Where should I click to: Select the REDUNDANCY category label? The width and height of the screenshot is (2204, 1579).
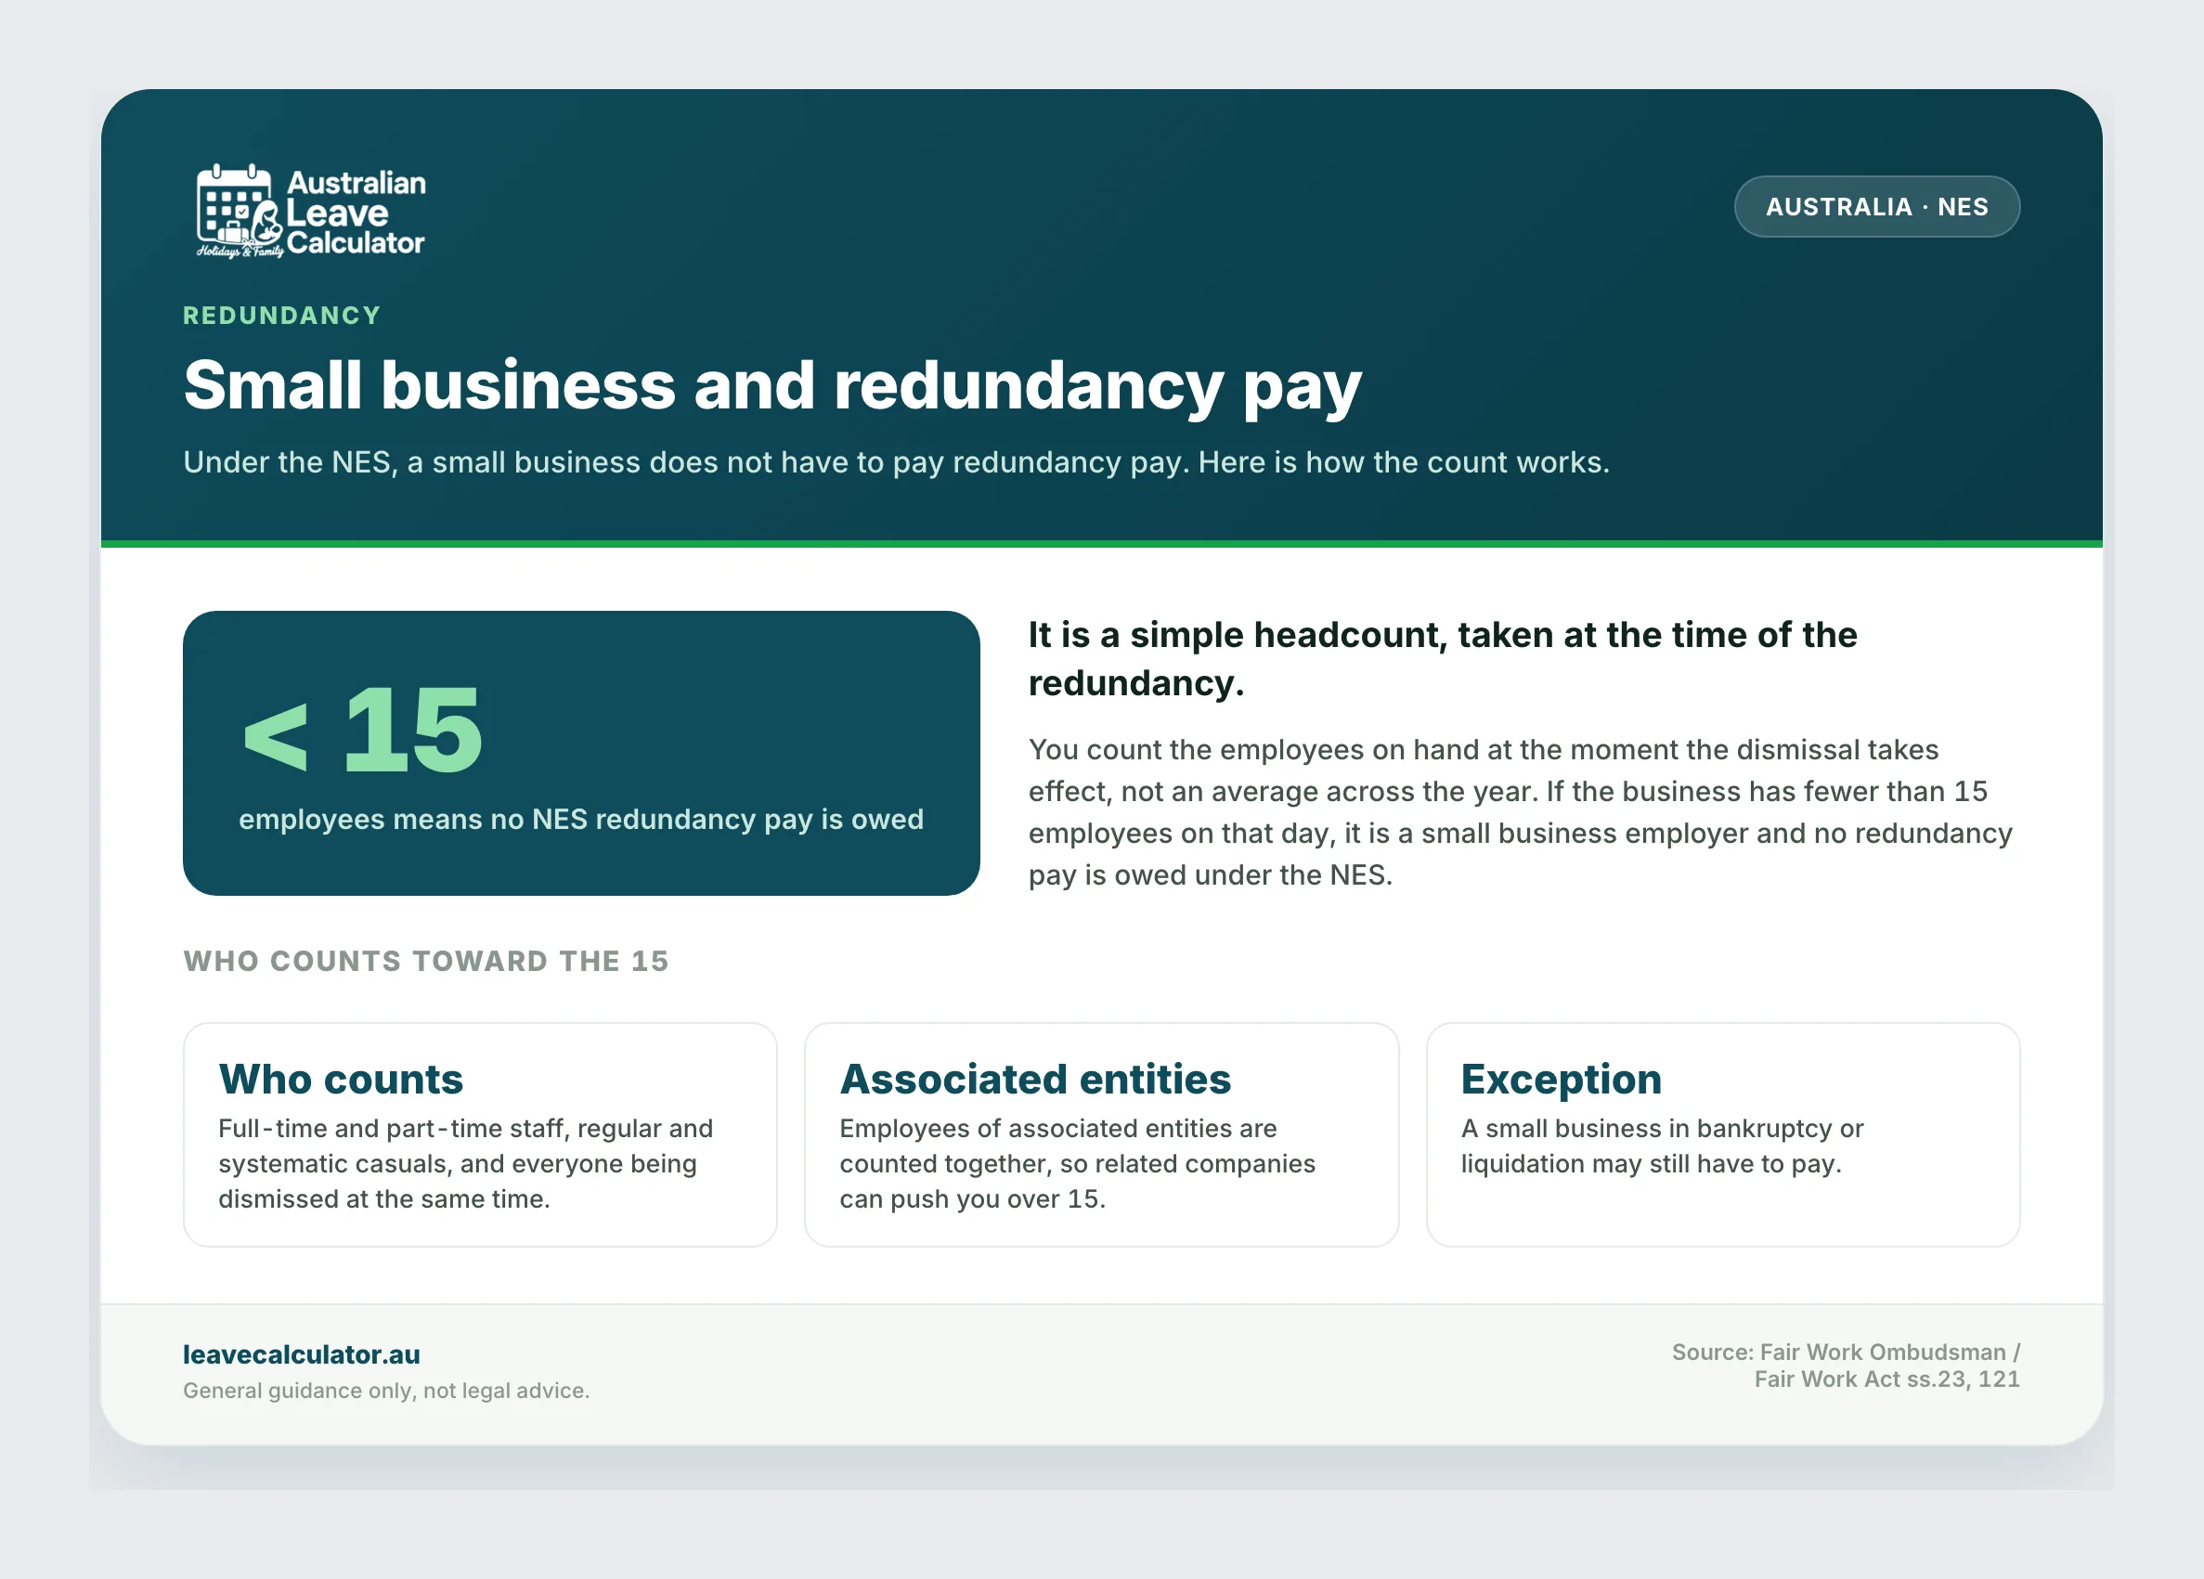tap(282, 315)
